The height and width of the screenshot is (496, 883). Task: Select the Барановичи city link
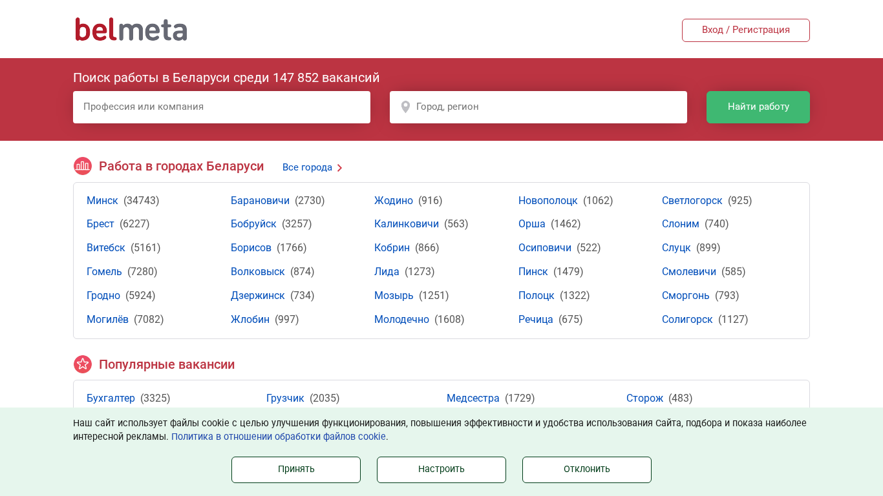coord(260,200)
